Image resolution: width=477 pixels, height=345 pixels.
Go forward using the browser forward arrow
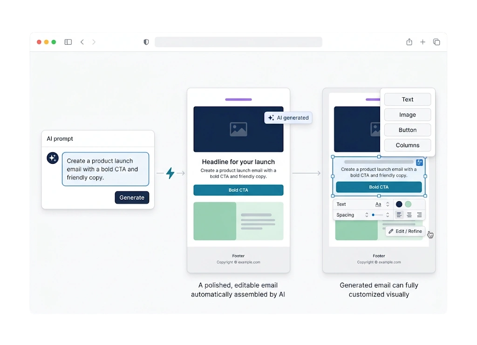94,42
